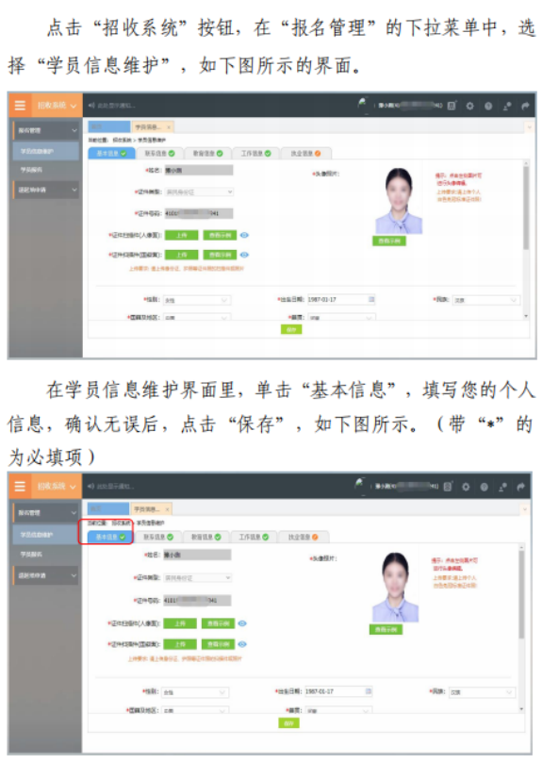
Task: Click the green 保存 button in upper screenshot
Action: pos(291,329)
